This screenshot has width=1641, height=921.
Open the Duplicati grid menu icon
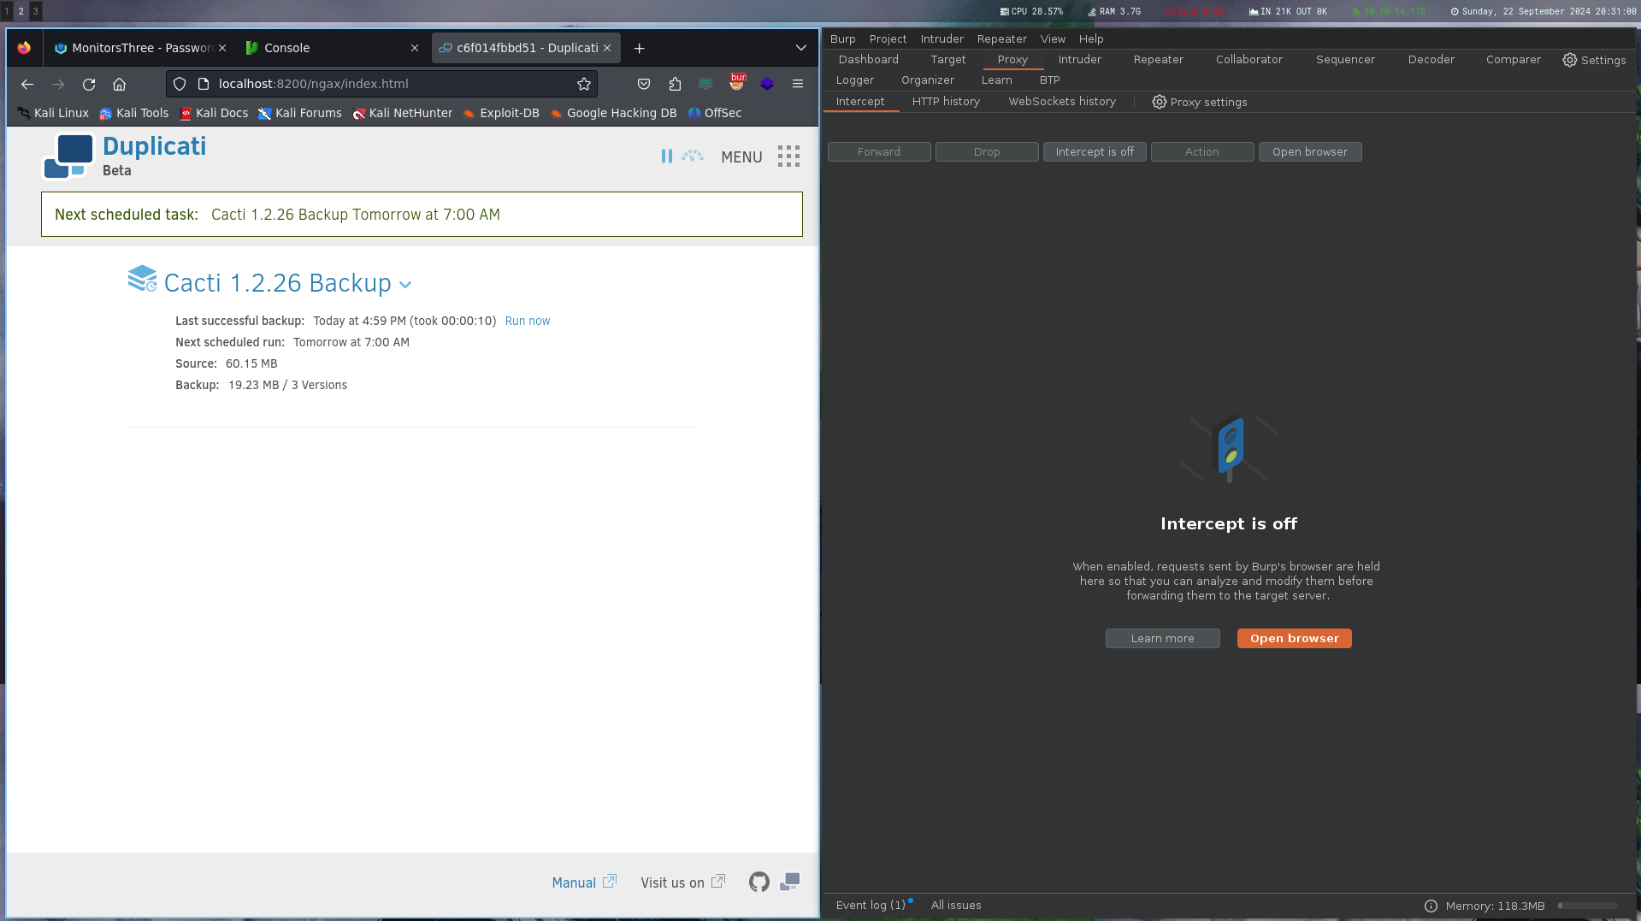[788, 156]
